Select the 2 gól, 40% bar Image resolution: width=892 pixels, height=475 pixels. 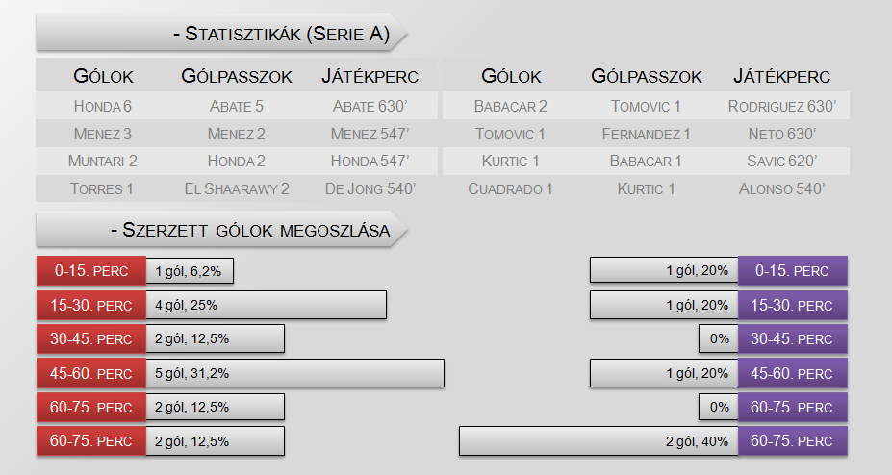599,441
